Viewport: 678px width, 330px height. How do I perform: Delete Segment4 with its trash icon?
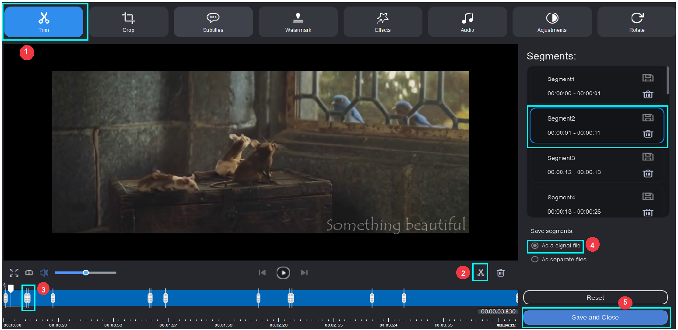(648, 212)
